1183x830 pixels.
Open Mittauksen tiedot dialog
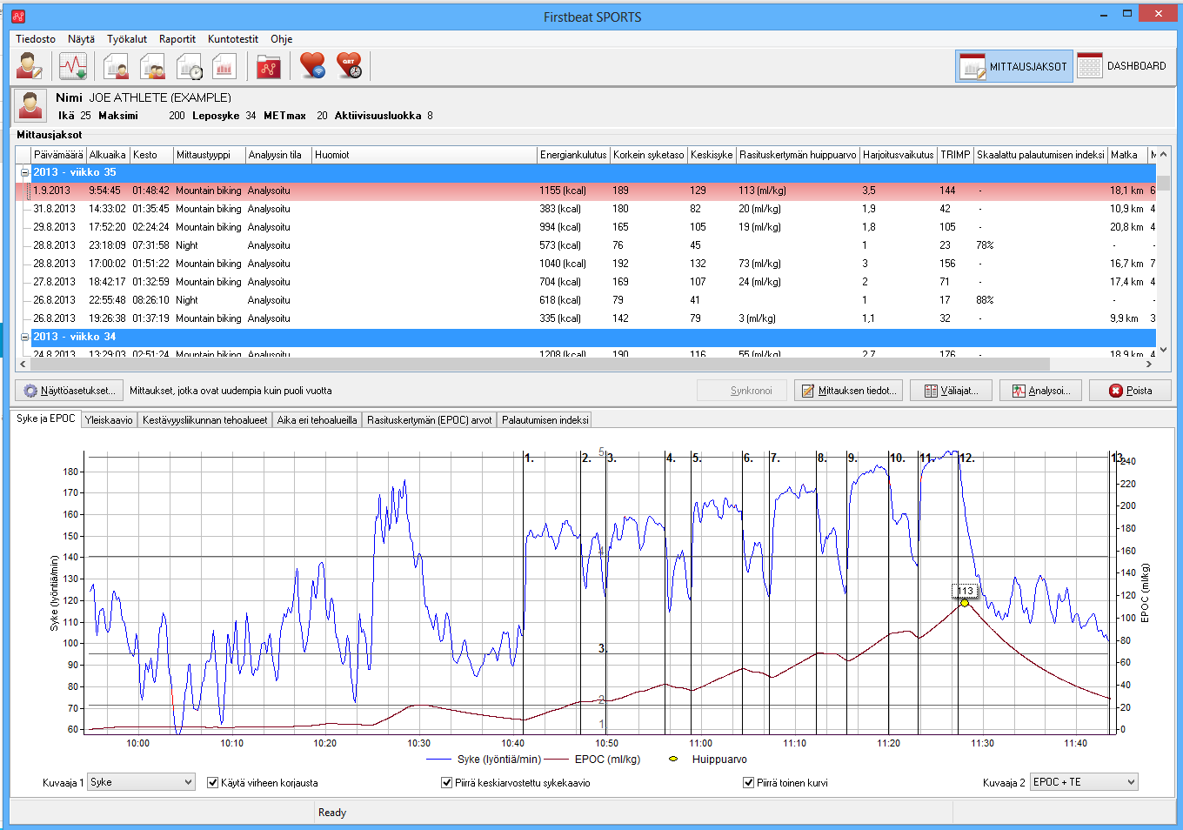click(x=848, y=391)
